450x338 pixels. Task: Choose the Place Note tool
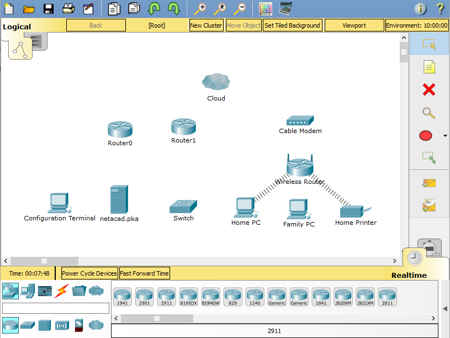[x=429, y=67]
